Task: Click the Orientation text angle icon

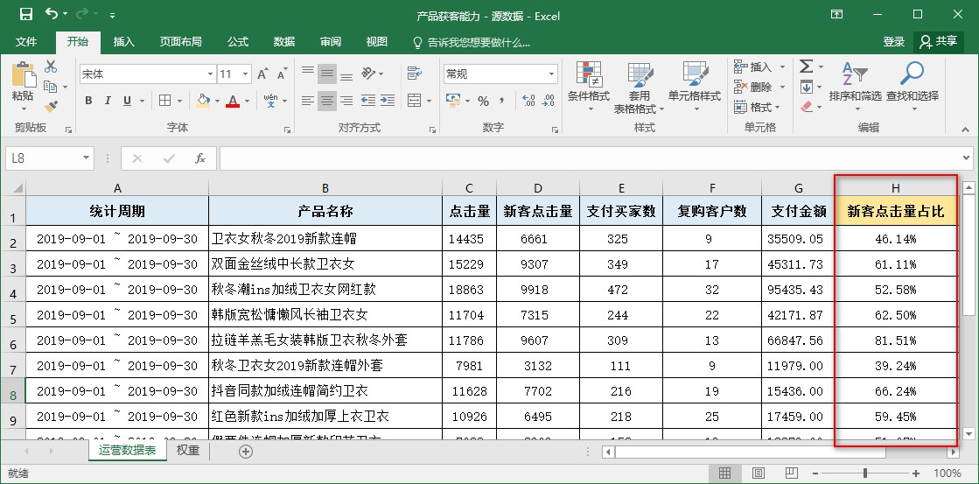Action: 368,73
